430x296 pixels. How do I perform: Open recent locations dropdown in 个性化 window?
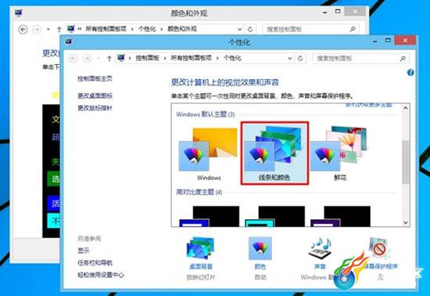tap(99, 58)
